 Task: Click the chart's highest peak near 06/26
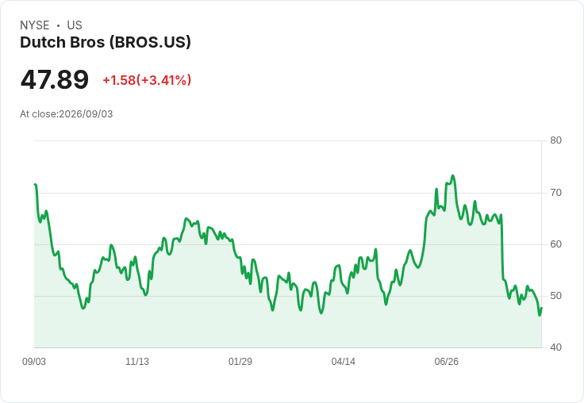[452, 176]
